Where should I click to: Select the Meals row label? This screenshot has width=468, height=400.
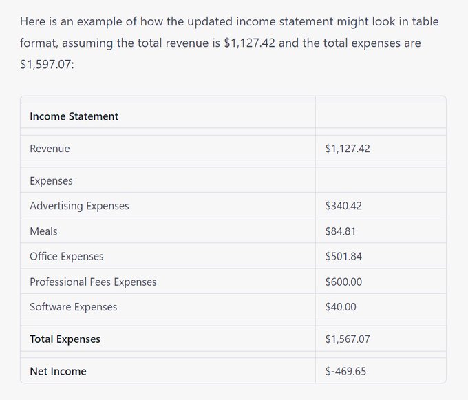pos(43,231)
